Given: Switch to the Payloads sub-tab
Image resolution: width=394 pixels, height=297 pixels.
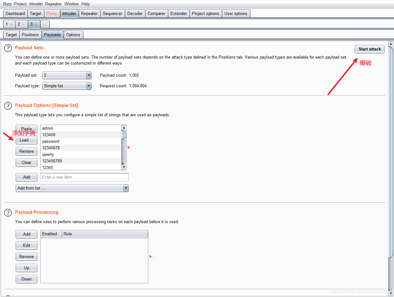Looking at the screenshot, I should (52, 35).
